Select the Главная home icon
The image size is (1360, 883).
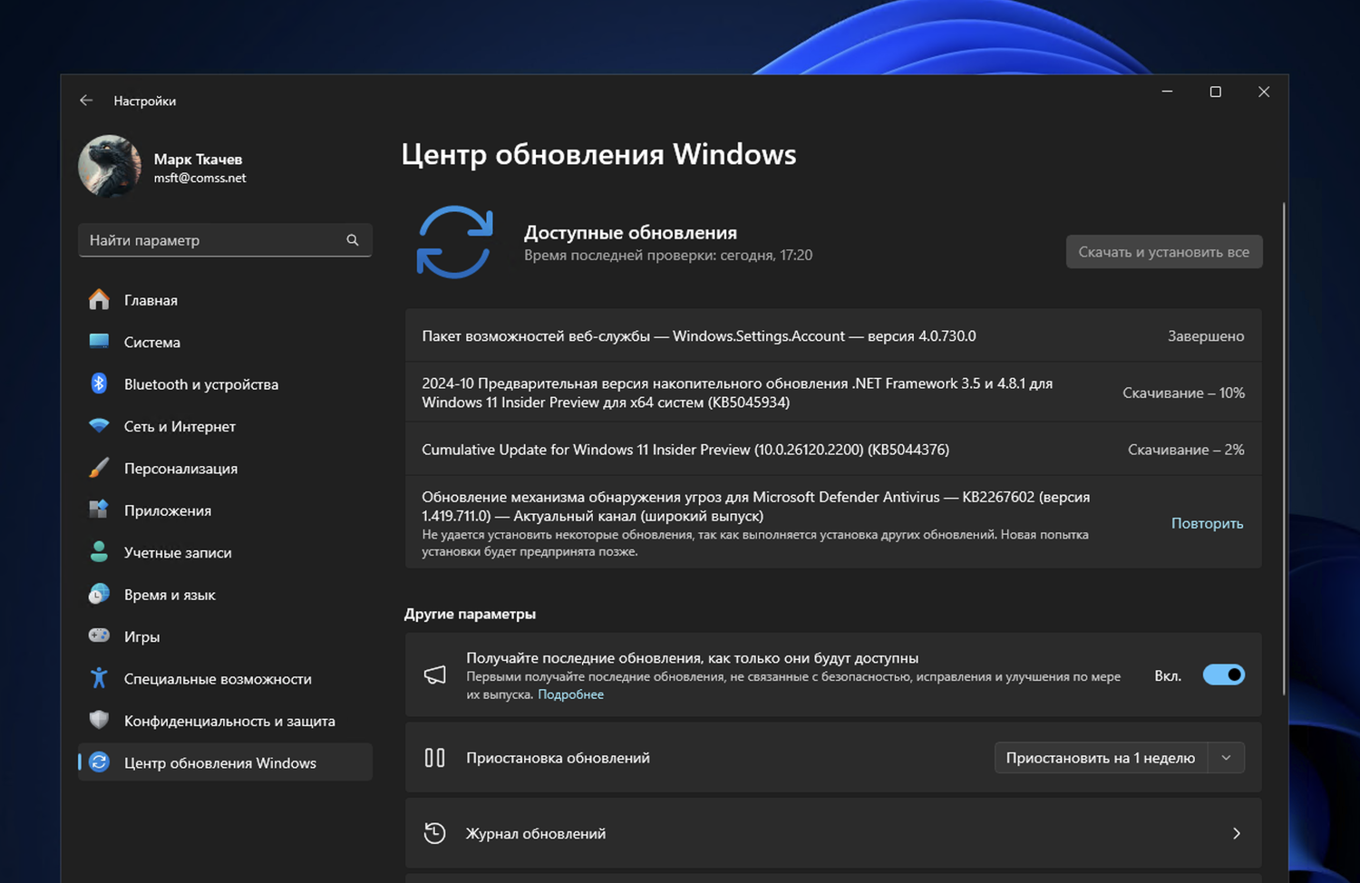click(99, 300)
